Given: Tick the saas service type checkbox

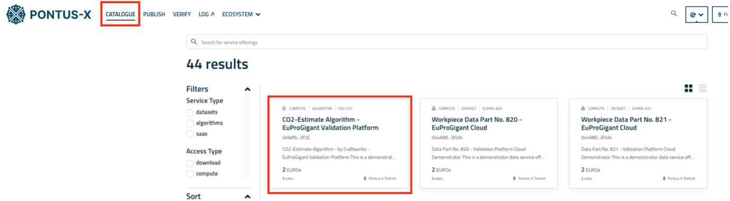Looking at the screenshot, I should [x=190, y=134].
